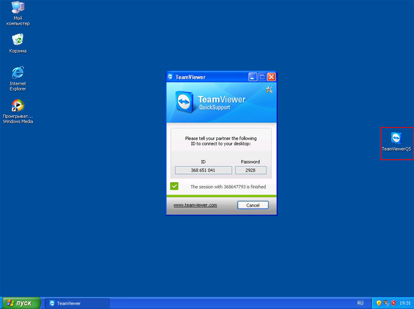Click the yellow security shield tray icon
This screenshot has height=309, width=414.
coord(379,303)
